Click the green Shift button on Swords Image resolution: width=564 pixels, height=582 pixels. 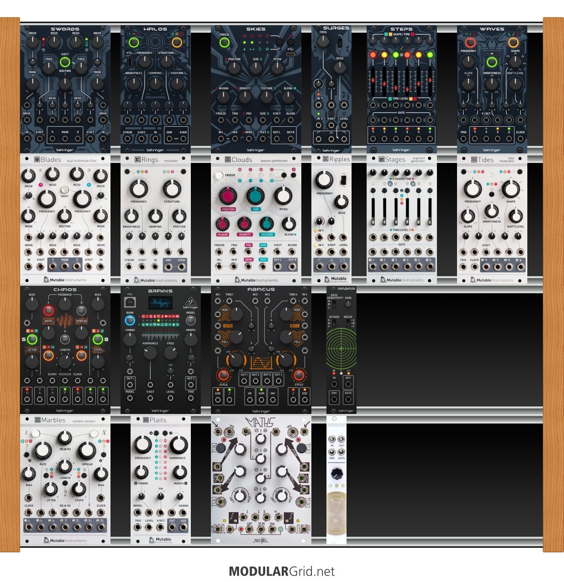click(x=65, y=62)
